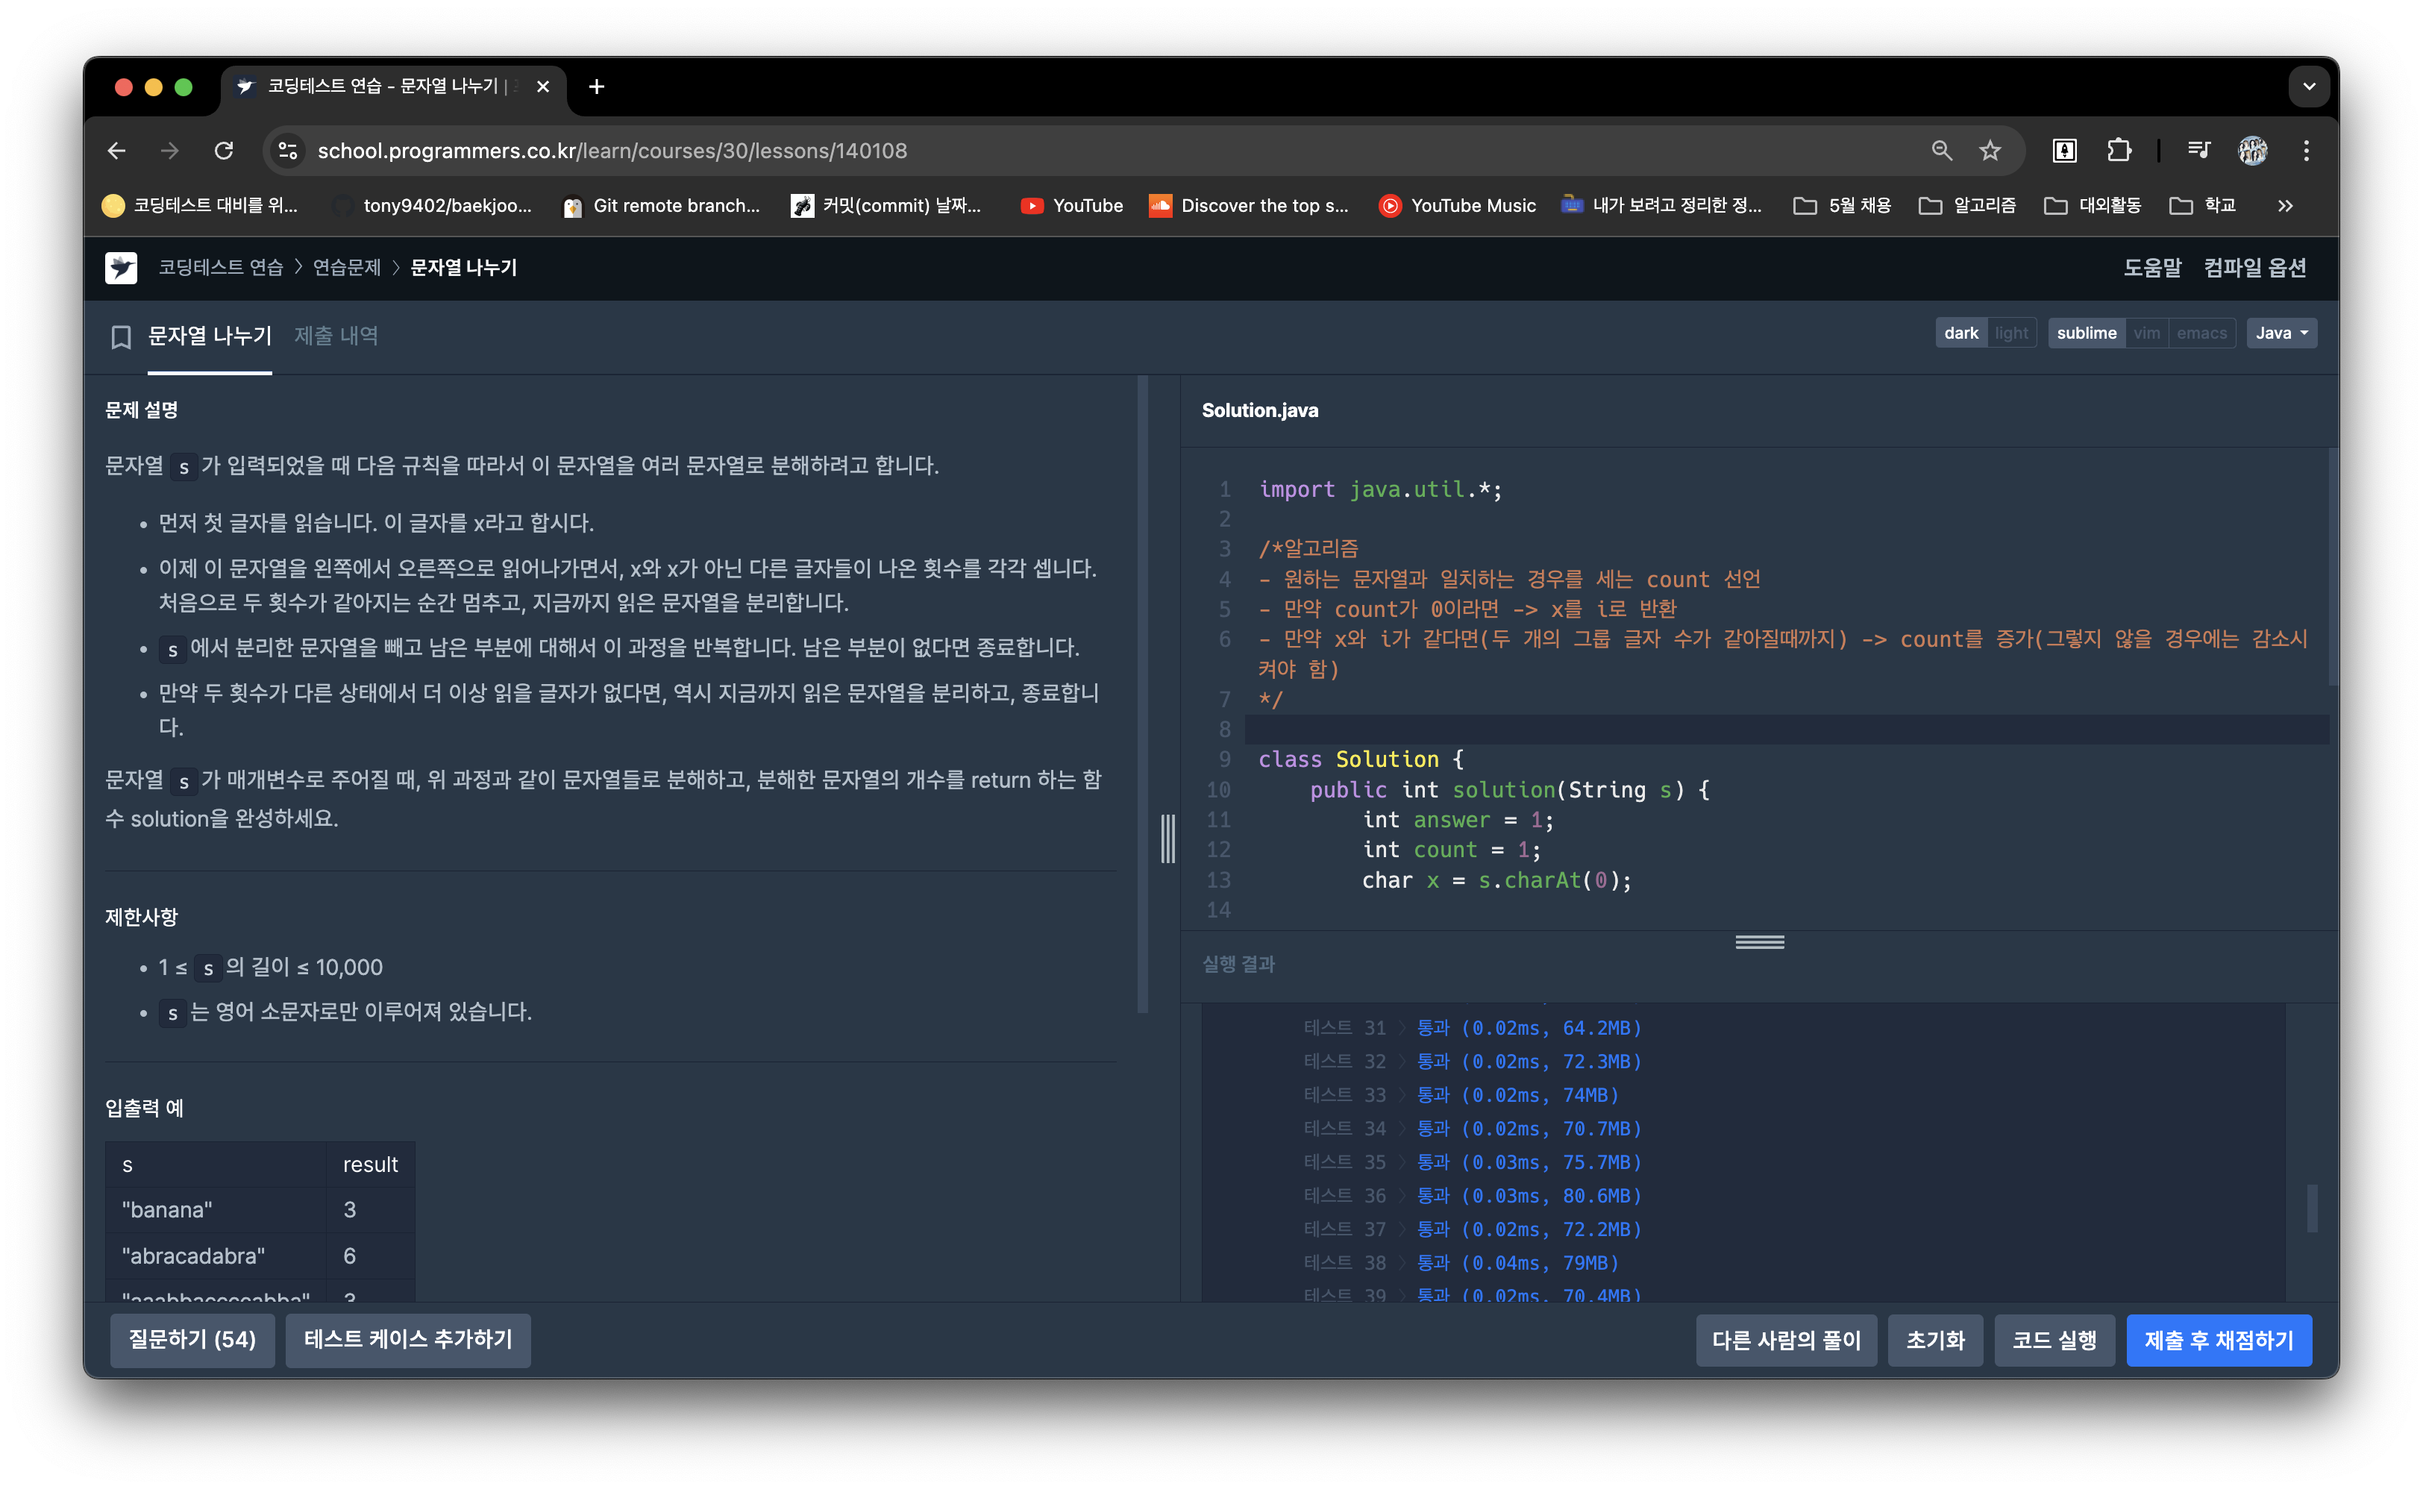
Task: Open a new browser tab
Action: click(x=597, y=87)
